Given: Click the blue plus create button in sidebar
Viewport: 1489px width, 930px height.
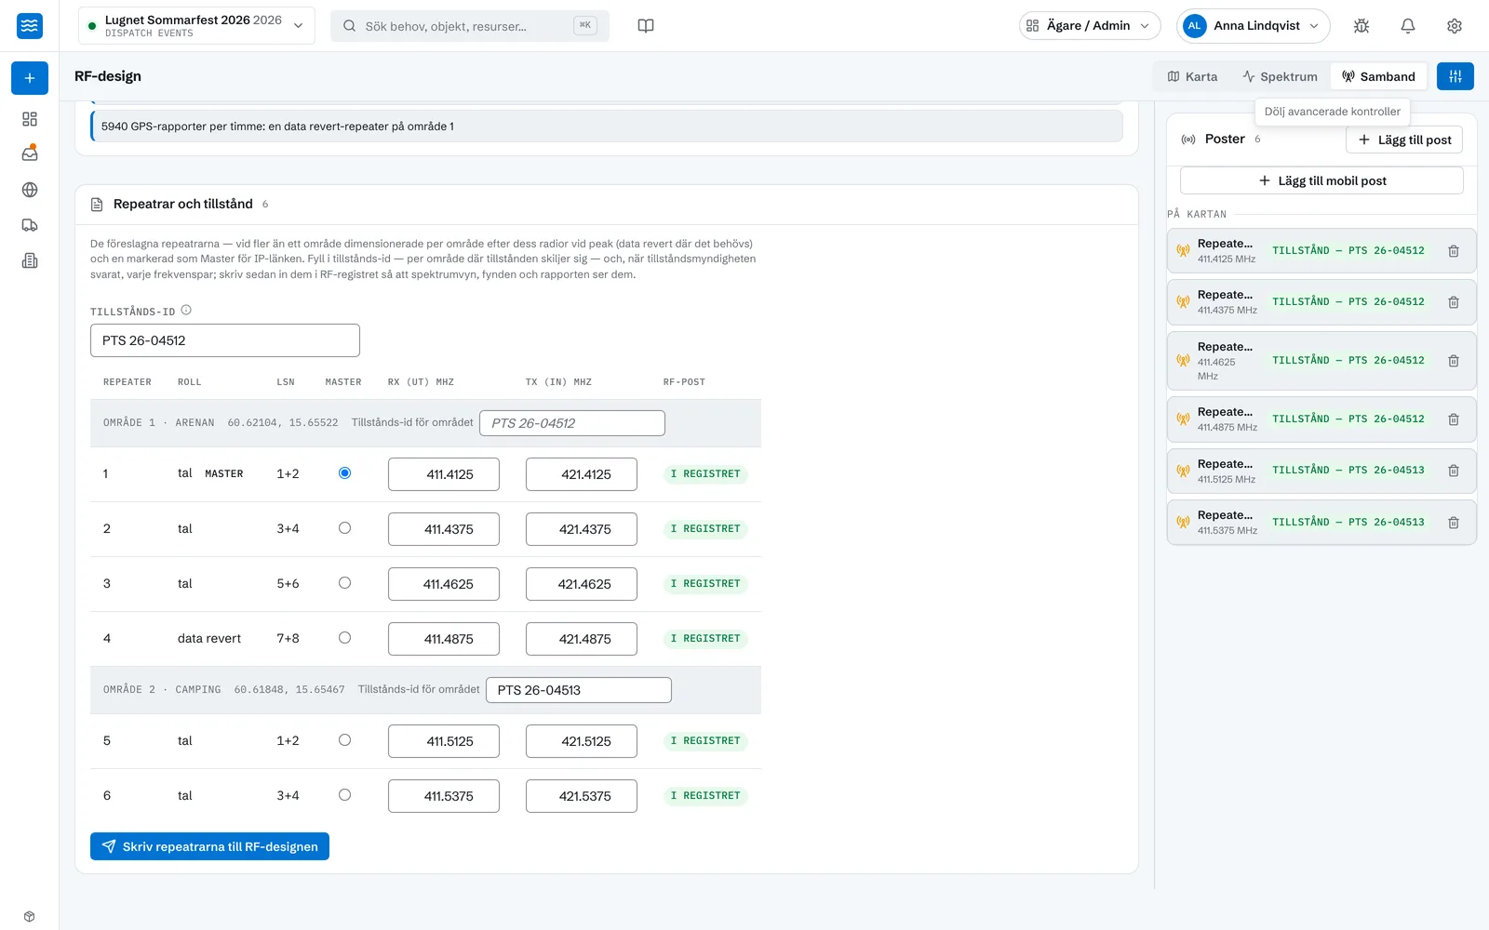Looking at the screenshot, I should click(30, 78).
